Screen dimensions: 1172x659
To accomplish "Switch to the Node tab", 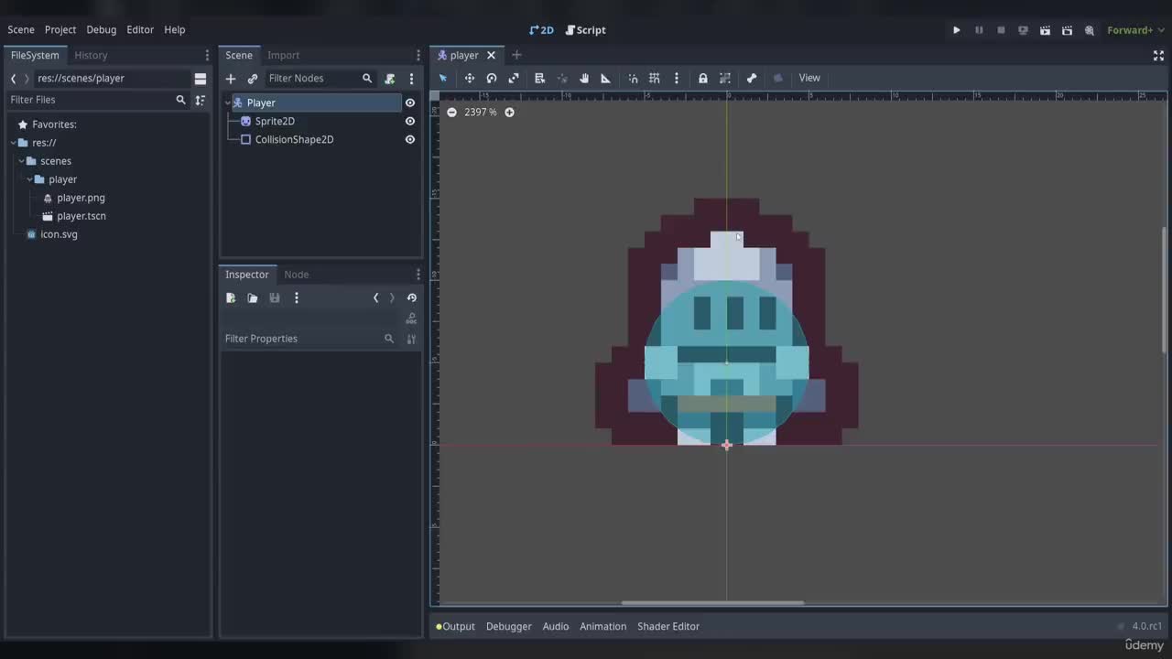I will [296, 275].
